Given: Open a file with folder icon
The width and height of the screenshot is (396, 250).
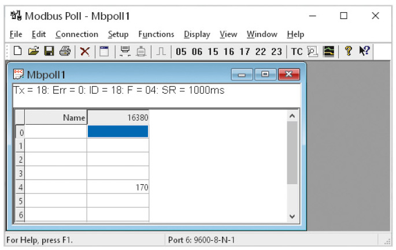Looking at the screenshot, I should click(34, 51).
